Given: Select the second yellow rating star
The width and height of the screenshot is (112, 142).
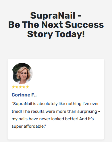Looking at the screenshot, I should [17, 87].
